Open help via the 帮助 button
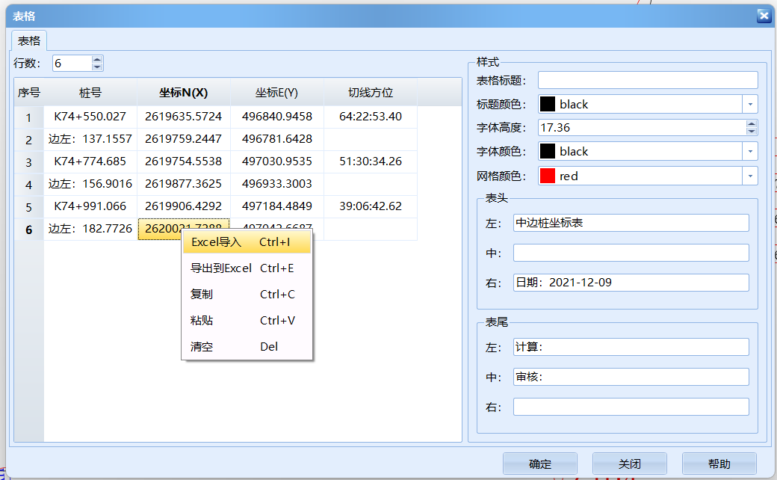 point(719,464)
